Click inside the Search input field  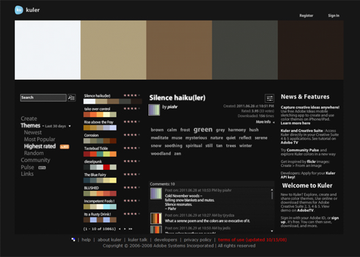[43, 97]
